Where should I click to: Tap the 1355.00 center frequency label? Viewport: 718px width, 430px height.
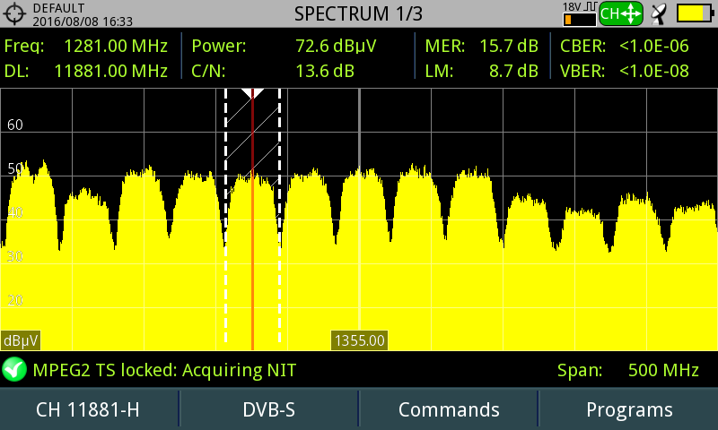360,340
